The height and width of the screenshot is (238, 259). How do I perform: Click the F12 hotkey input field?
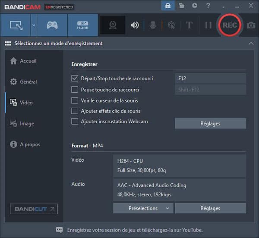point(211,78)
